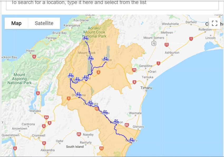This screenshot has height=157, width=224.
Task: Toggle the fullscreen map view button
Action: (215, 23)
